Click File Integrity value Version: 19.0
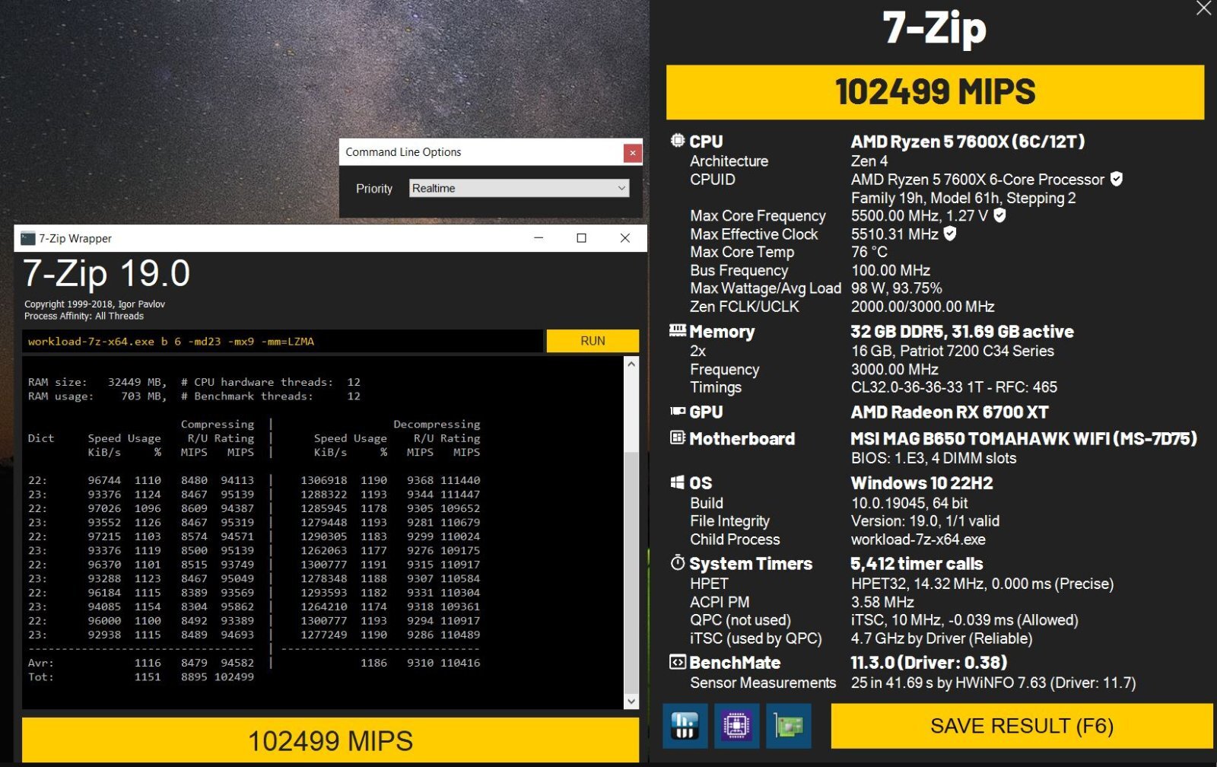The image size is (1217, 767). (x=925, y=521)
